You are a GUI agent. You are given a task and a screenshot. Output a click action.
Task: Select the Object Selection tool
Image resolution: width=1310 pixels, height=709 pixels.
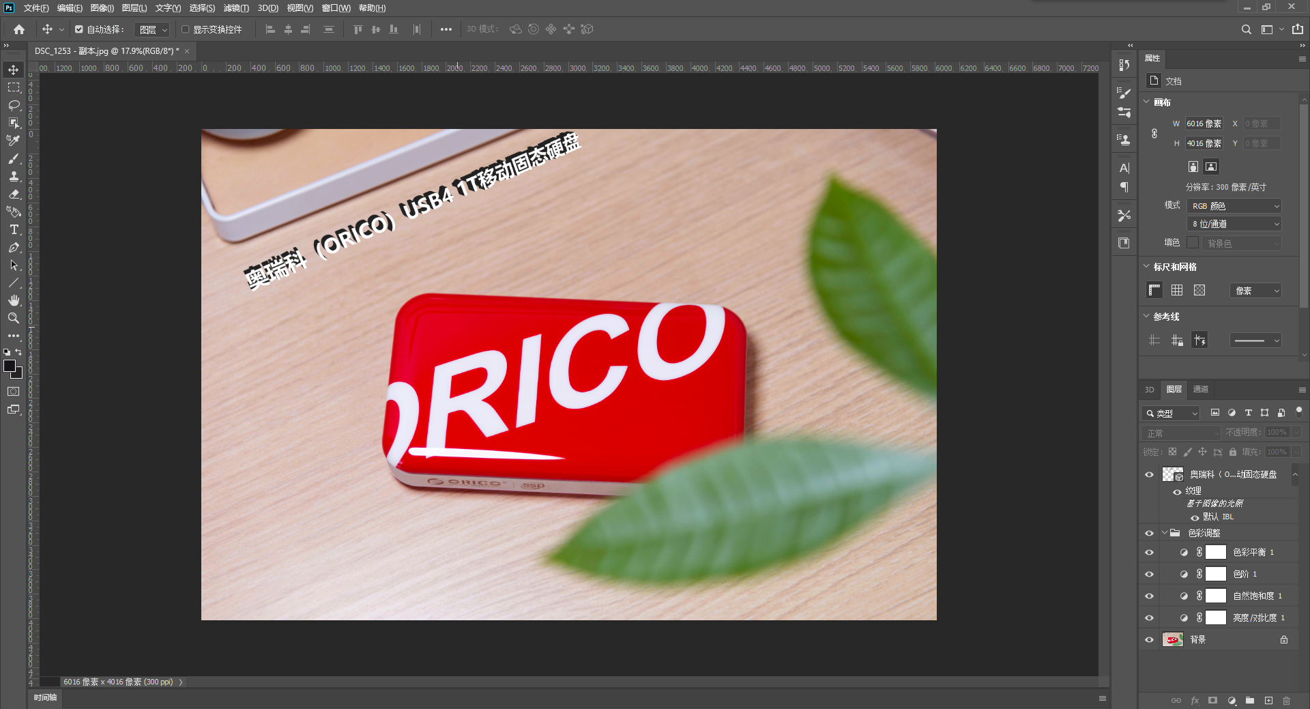(14, 123)
